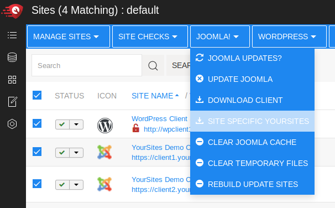Choose Download Client menu item
The image size is (335, 208).
252,100
